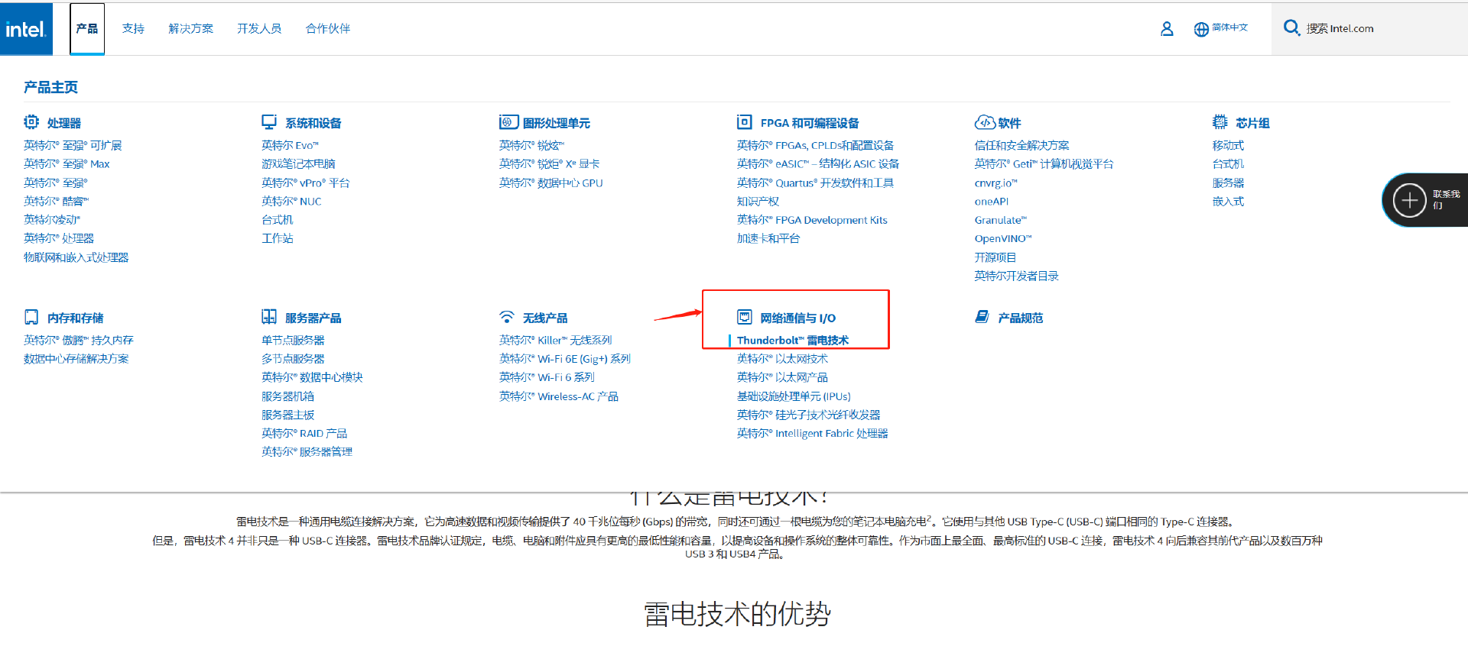Click the 服务器产品 icon
The width and height of the screenshot is (1468, 672).
(269, 317)
